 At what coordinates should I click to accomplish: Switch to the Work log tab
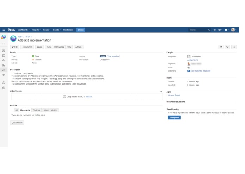[36, 110]
